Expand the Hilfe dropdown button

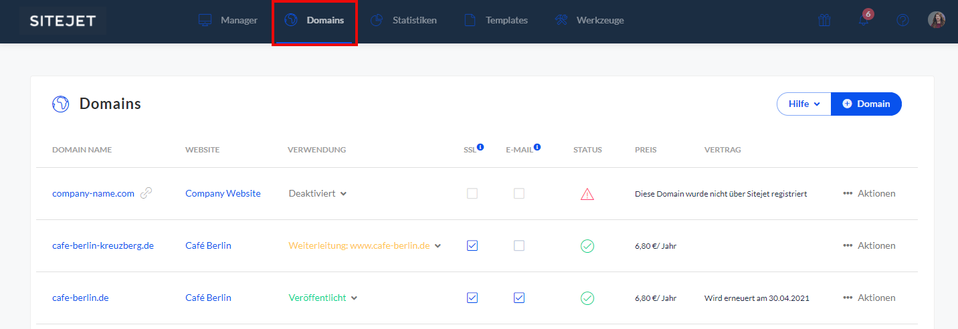point(803,104)
